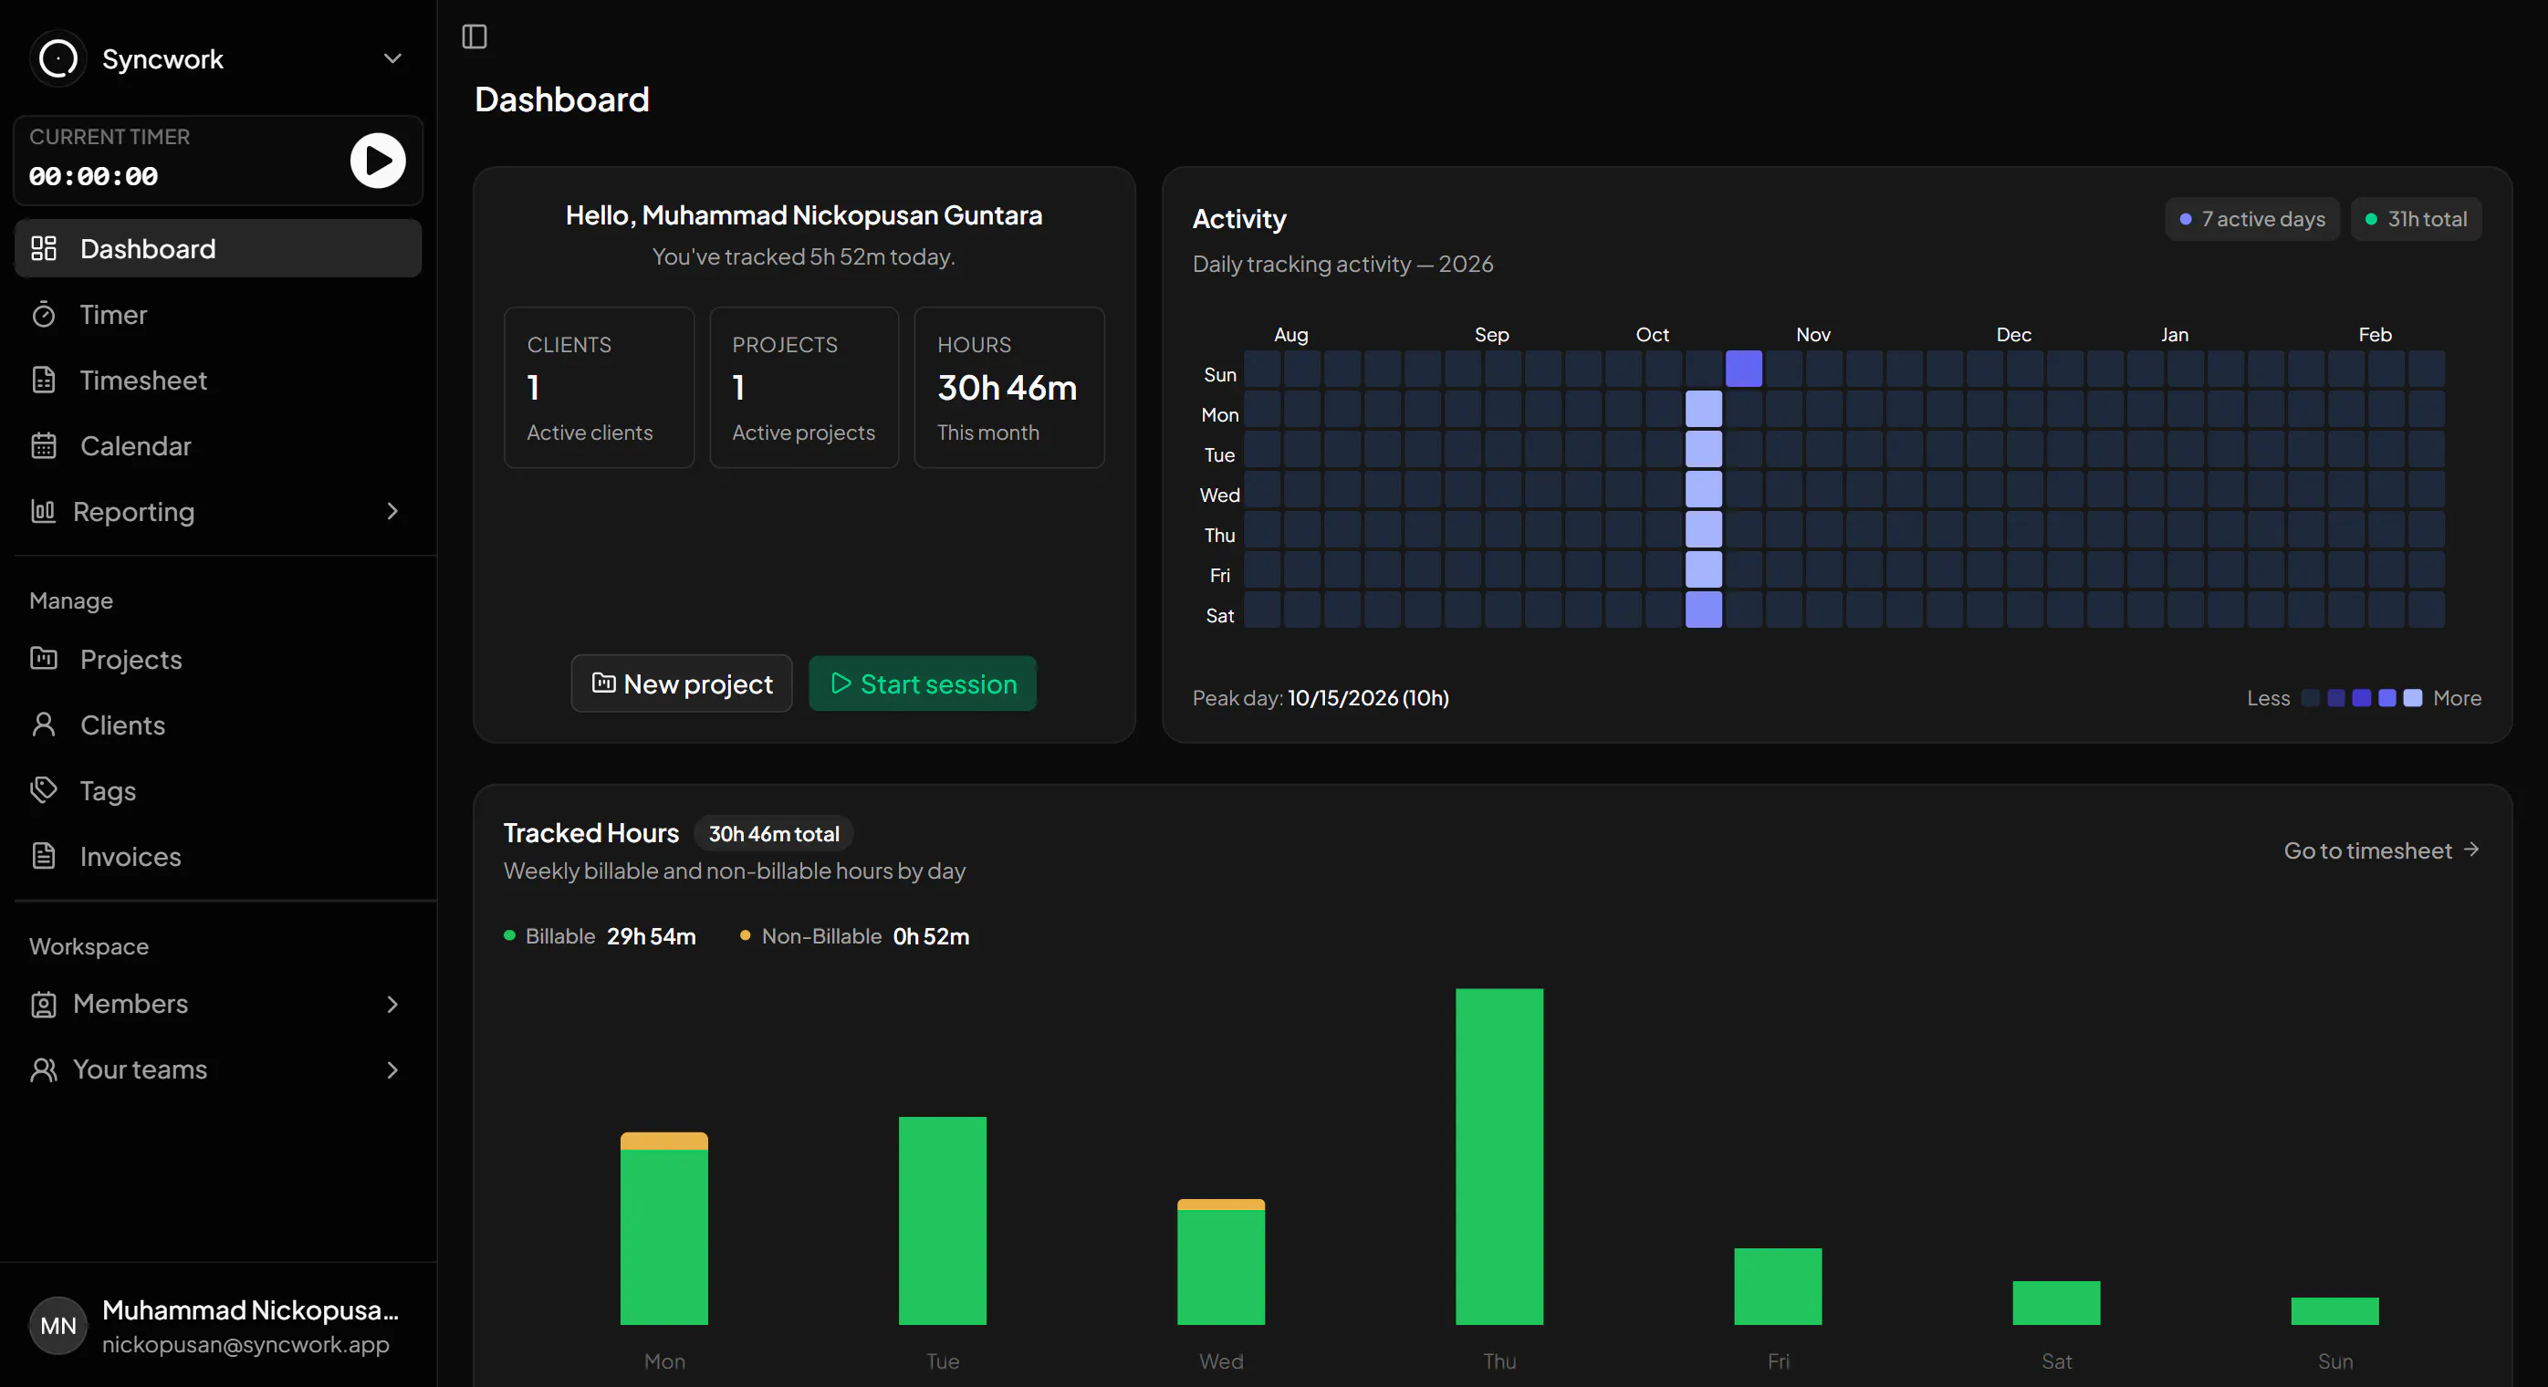Click the Non-Billable legend entry
The image size is (2548, 1387).
coord(854,936)
